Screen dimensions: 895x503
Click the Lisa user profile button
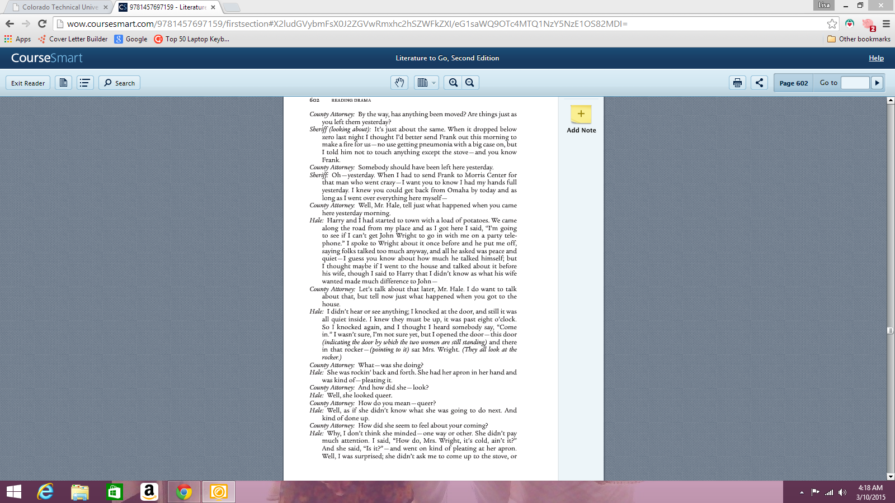[823, 5]
